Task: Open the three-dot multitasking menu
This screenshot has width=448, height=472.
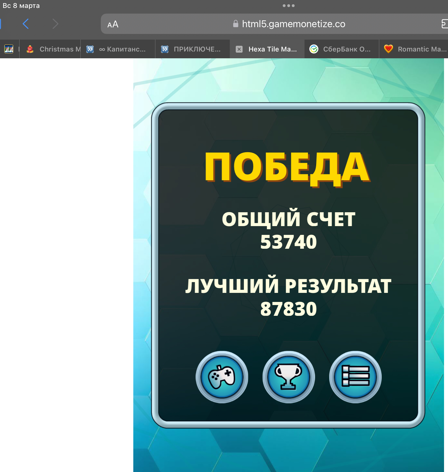Action: tap(288, 6)
